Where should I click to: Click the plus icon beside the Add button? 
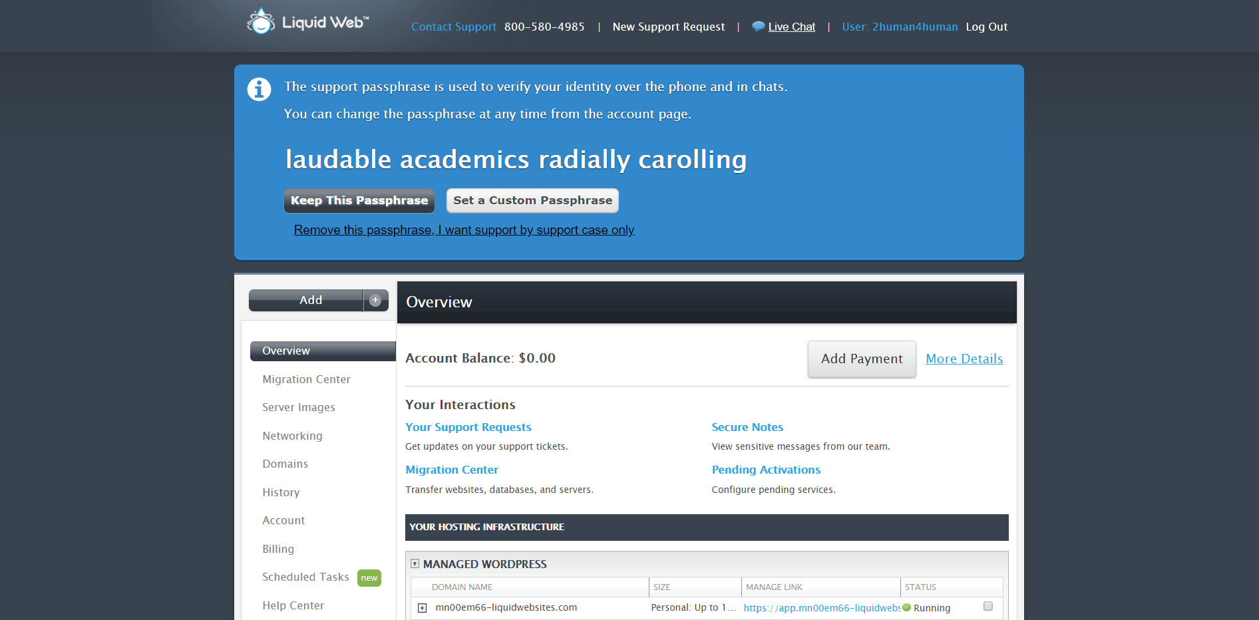[375, 300]
